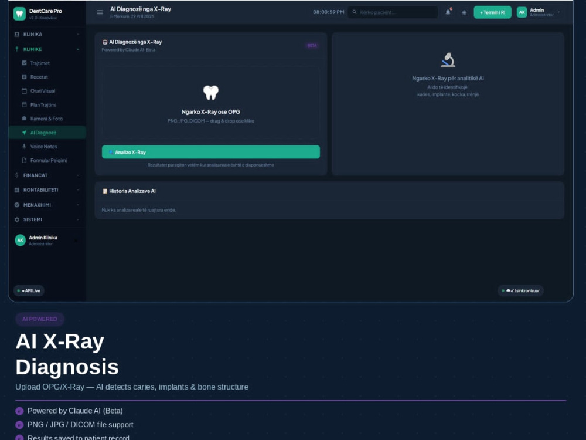Click the KLINIKA building icon
The image size is (586, 440).
pyautogui.click(x=17, y=35)
